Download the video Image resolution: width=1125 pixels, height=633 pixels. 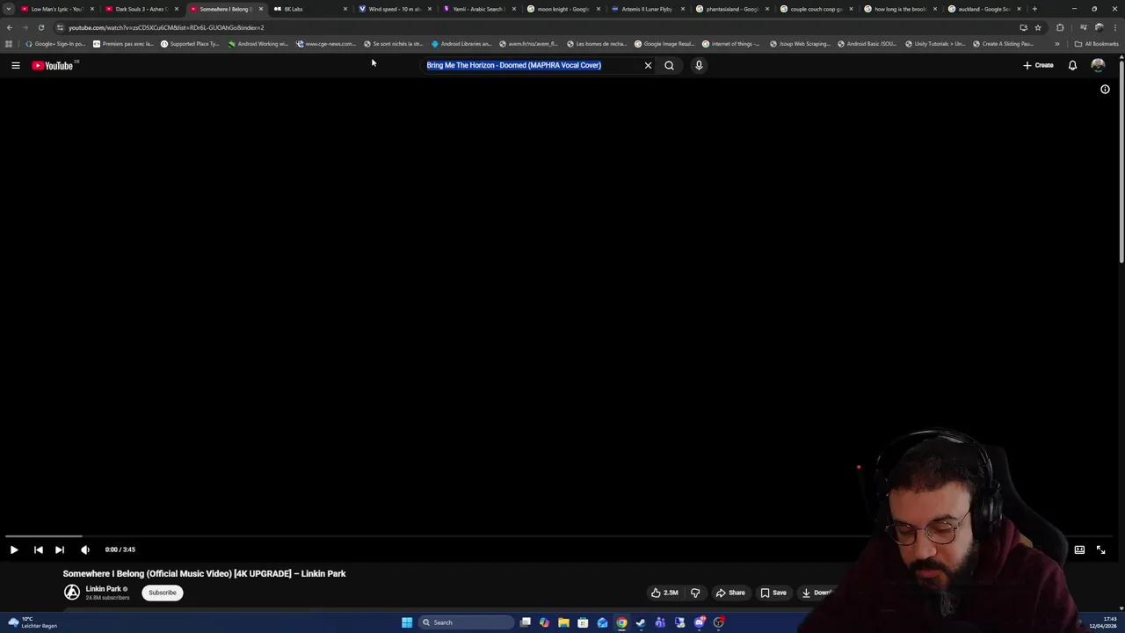[x=817, y=593]
